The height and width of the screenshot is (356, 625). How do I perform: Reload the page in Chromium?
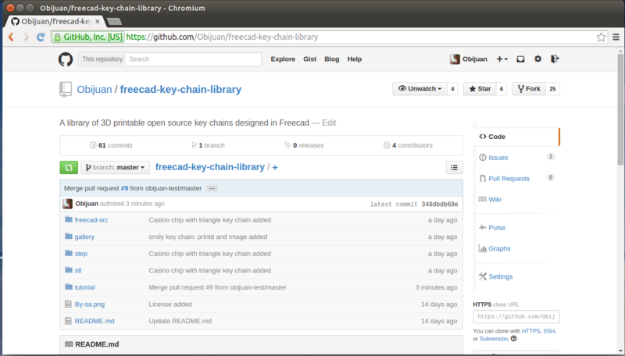click(x=42, y=37)
